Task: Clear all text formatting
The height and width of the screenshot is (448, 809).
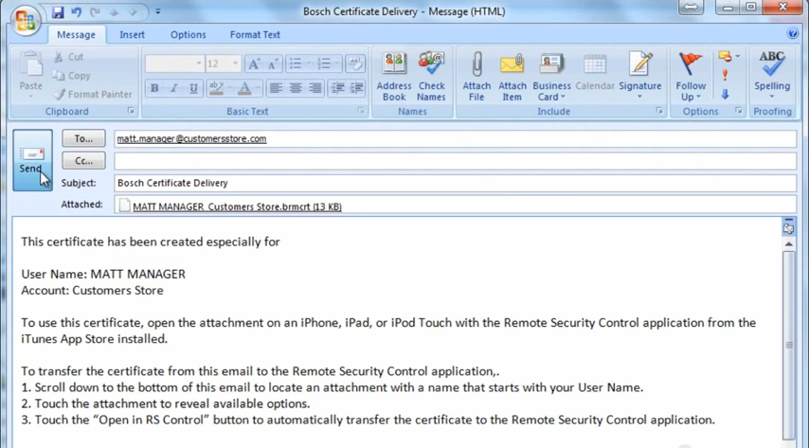Action: point(355,63)
